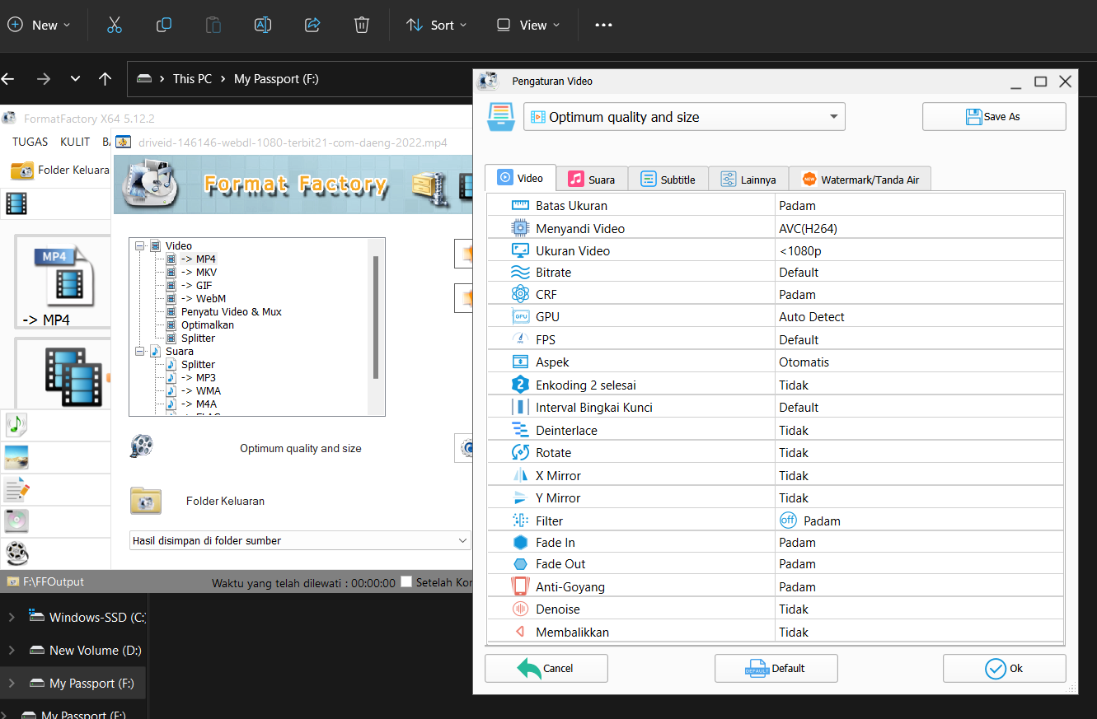The height and width of the screenshot is (719, 1097).
Task: Confirm settings with the Ok button
Action: tap(1005, 668)
